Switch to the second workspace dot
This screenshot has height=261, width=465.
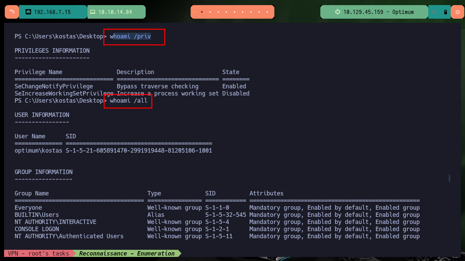coord(202,12)
